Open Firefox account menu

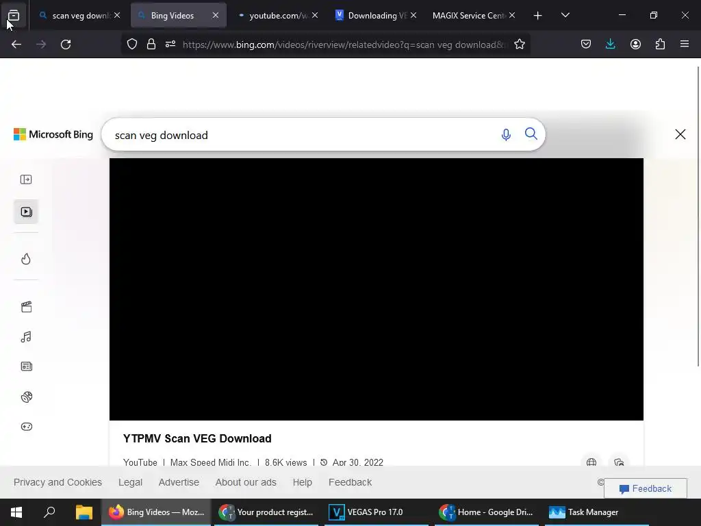click(x=635, y=45)
